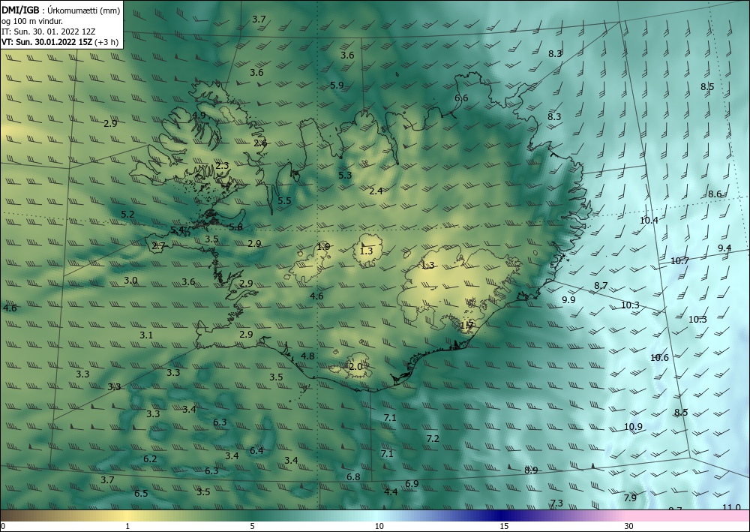Click the map value 2.7
Image resolution: width=750 pixels, height=532 pixels.
pos(158,246)
